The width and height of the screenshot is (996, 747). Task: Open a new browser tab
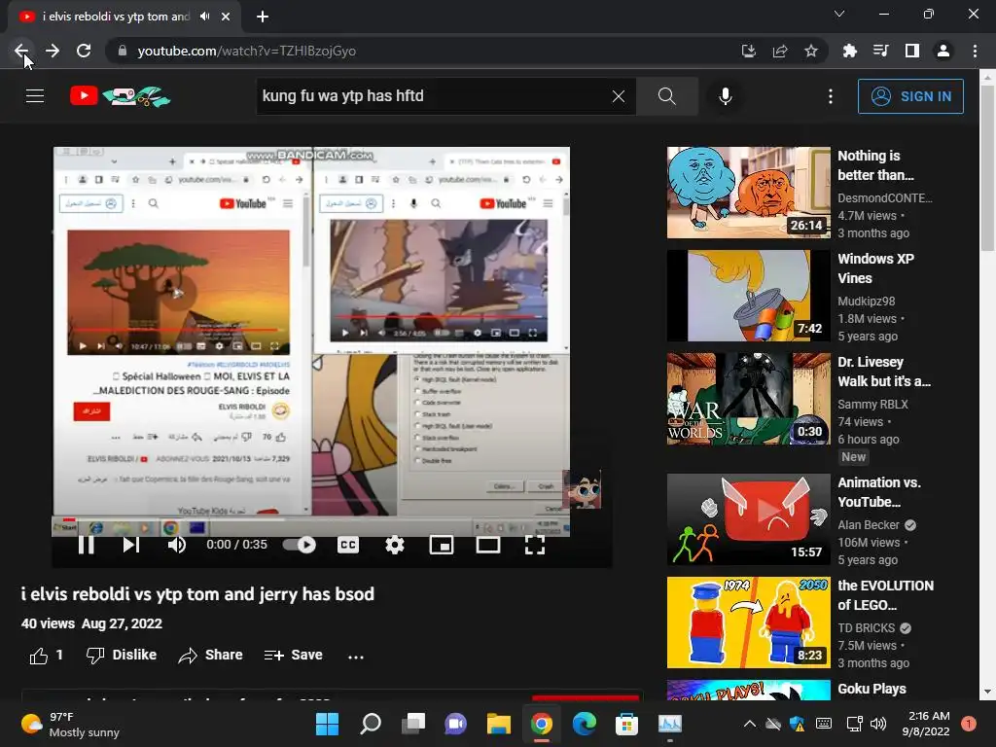pos(263,17)
